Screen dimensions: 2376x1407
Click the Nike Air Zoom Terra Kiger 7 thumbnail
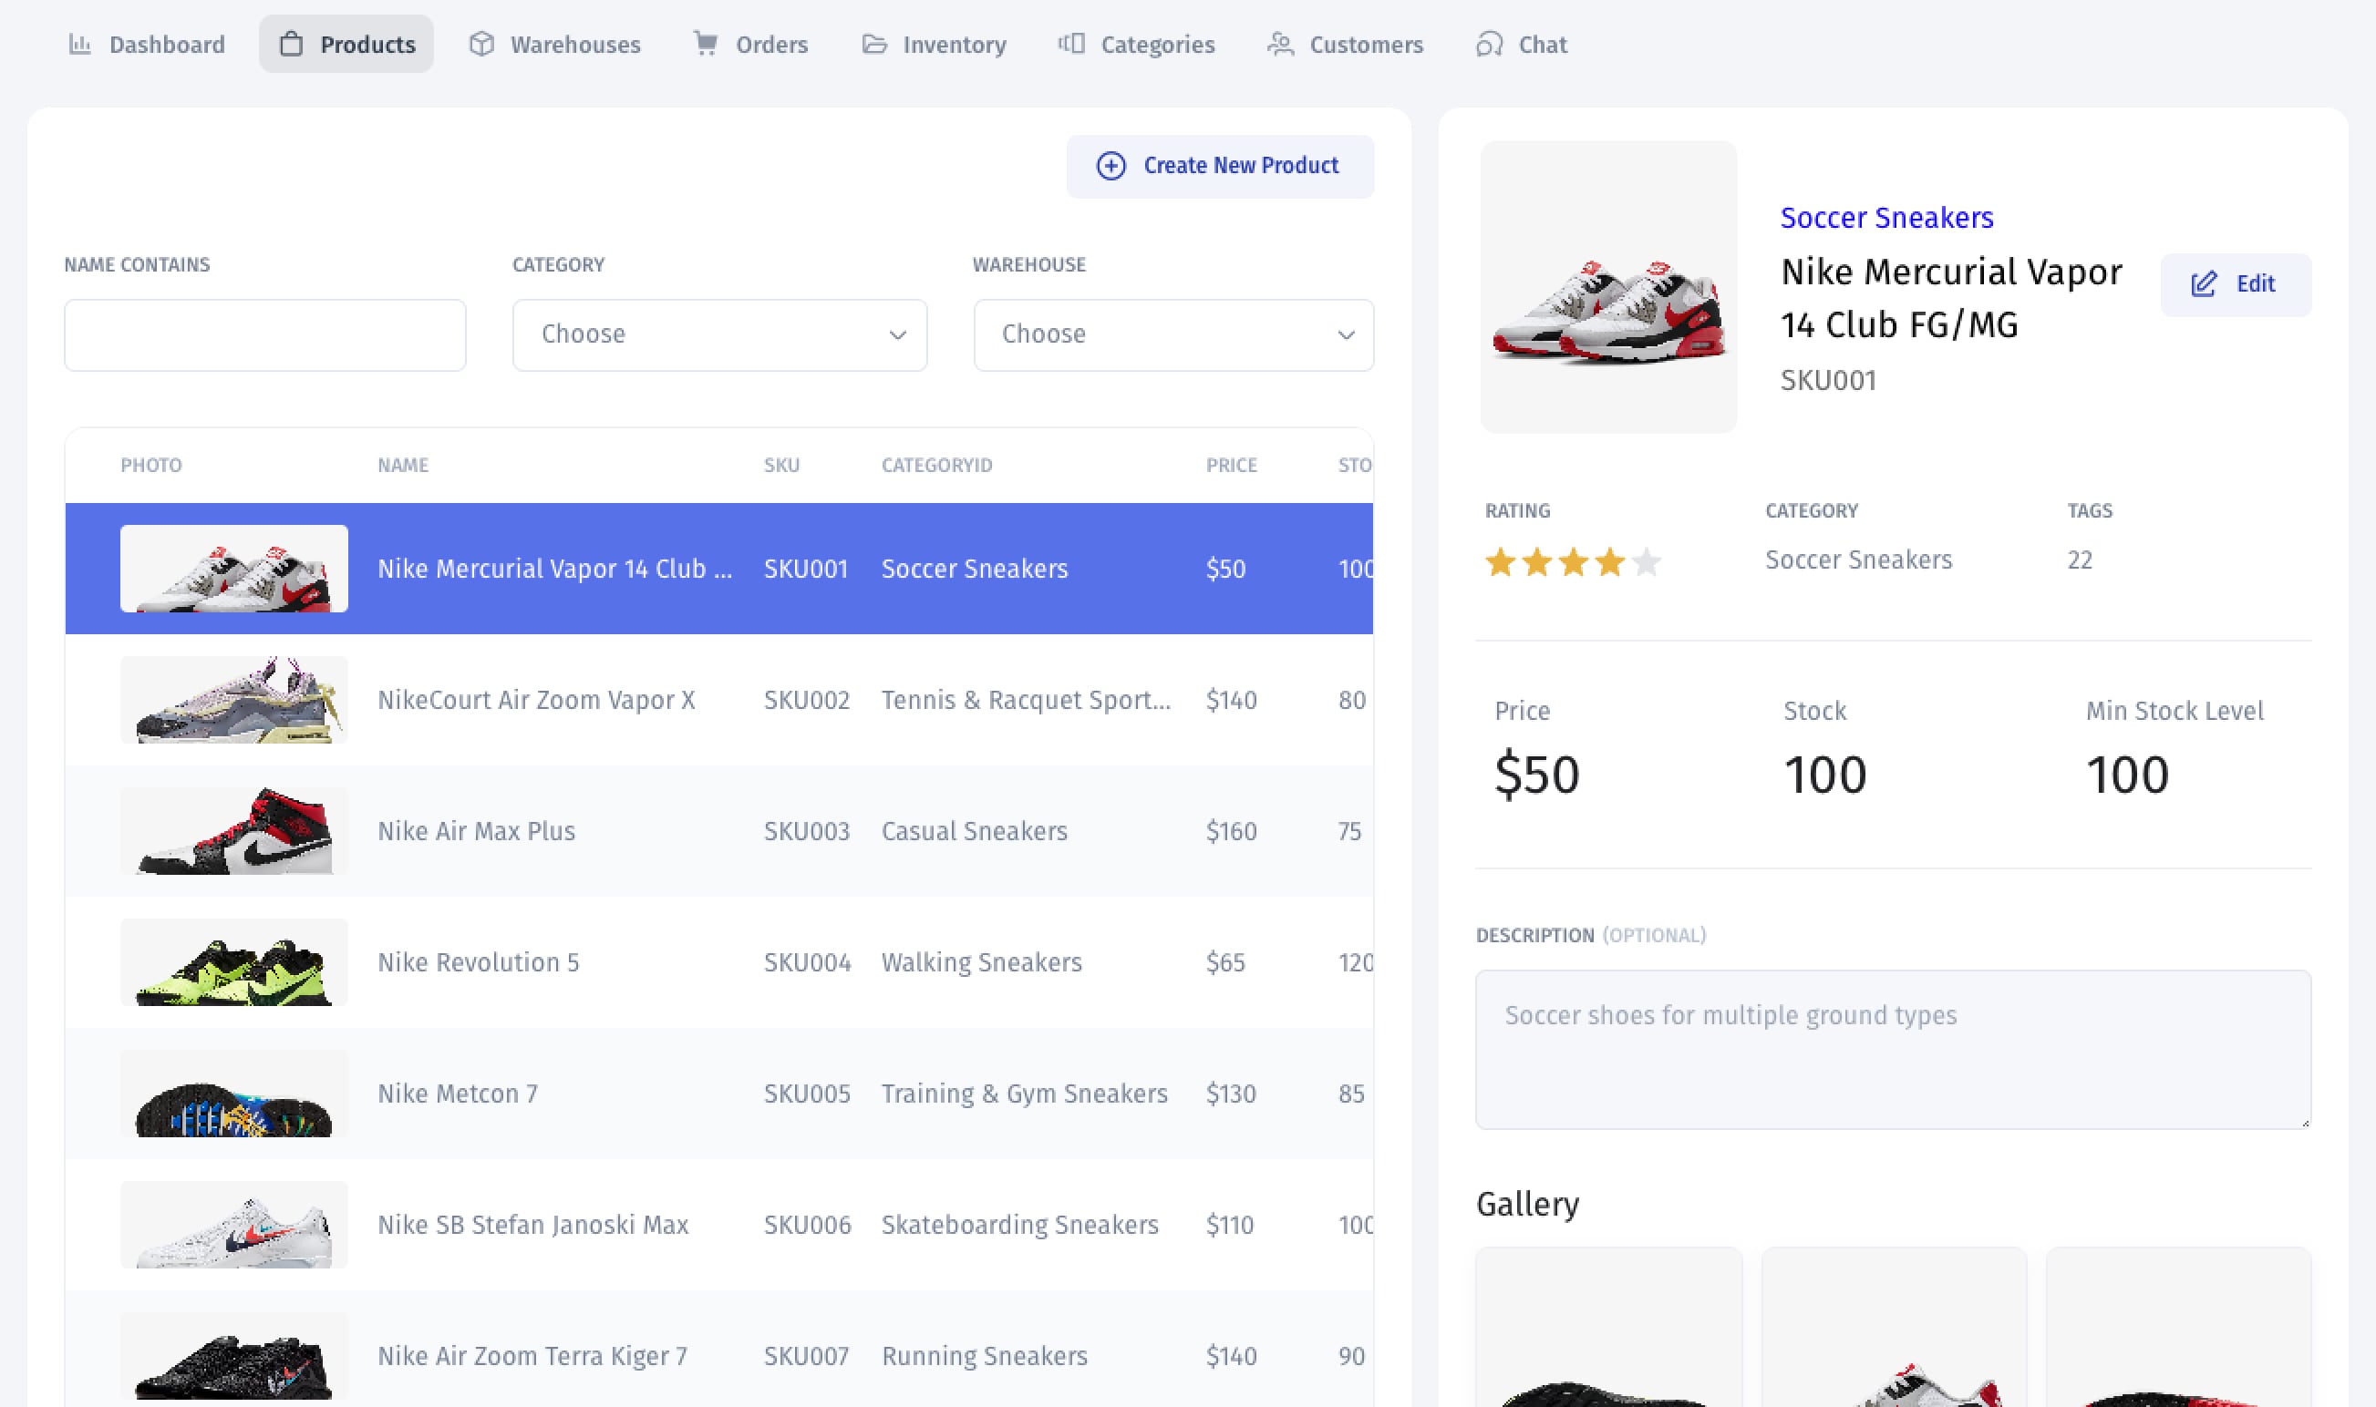tap(234, 1356)
